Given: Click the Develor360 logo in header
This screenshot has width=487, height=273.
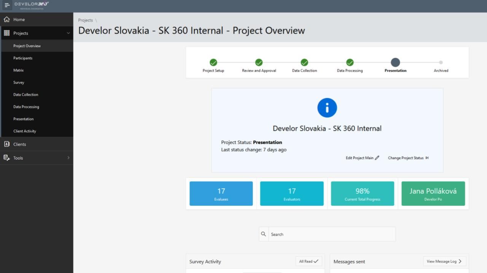Looking at the screenshot, I should (32, 5).
